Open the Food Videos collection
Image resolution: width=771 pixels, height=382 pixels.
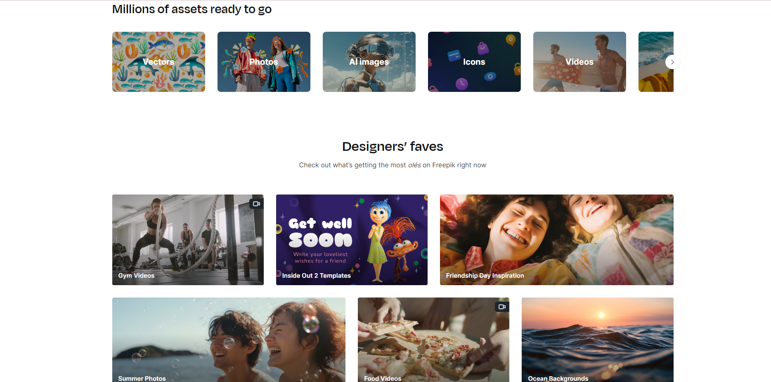point(433,340)
